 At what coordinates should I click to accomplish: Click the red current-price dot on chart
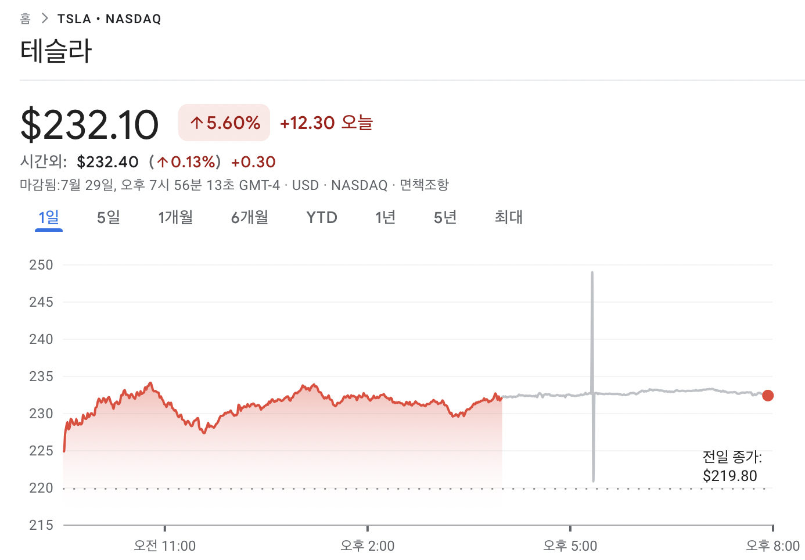tap(768, 396)
